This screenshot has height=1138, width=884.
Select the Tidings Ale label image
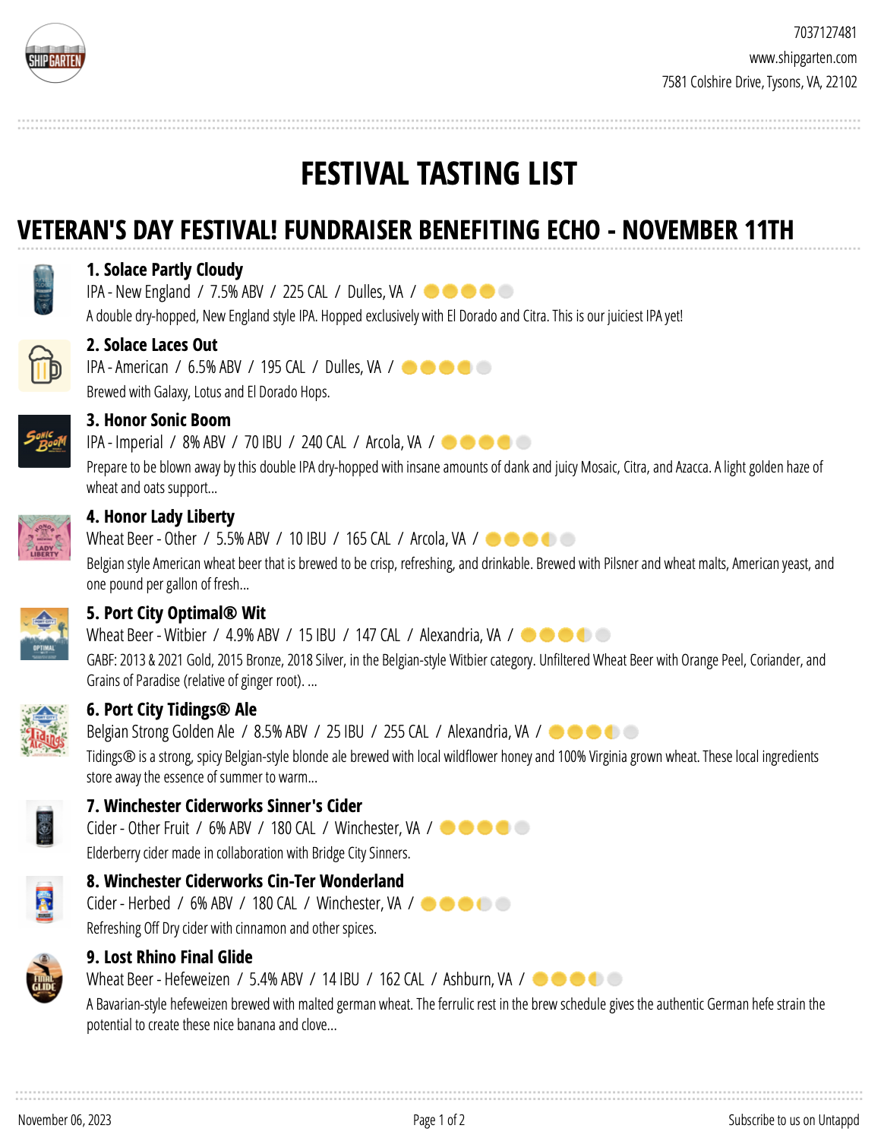pyautogui.click(x=44, y=730)
